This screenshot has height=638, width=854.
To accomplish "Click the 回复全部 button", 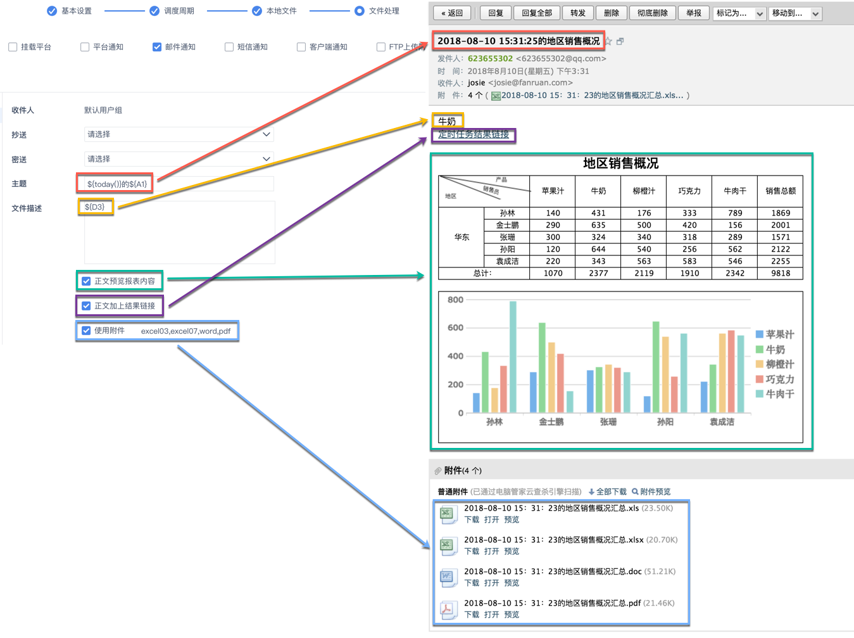I will coord(537,13).
